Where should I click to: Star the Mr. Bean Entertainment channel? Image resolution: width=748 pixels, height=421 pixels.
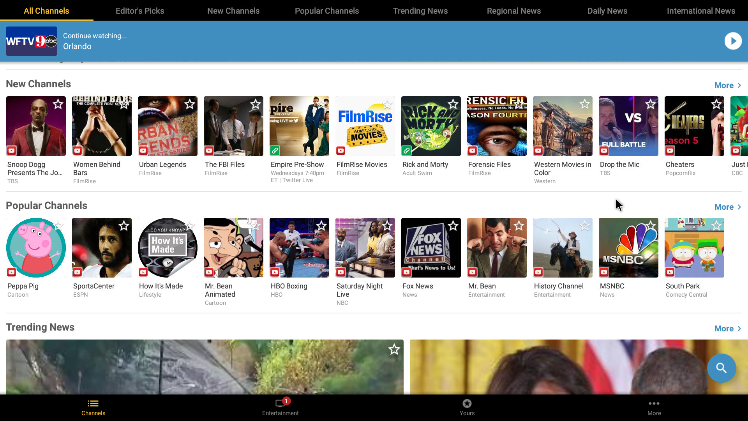click(x=519, y=226)
